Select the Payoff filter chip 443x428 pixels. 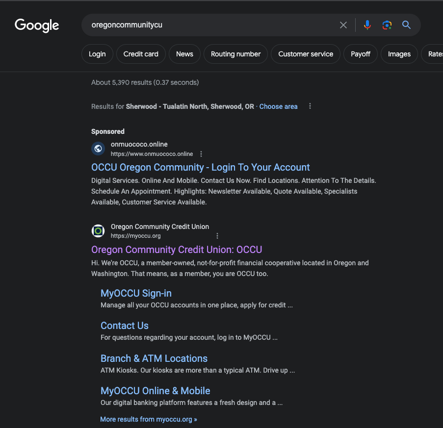pos(360,54)
